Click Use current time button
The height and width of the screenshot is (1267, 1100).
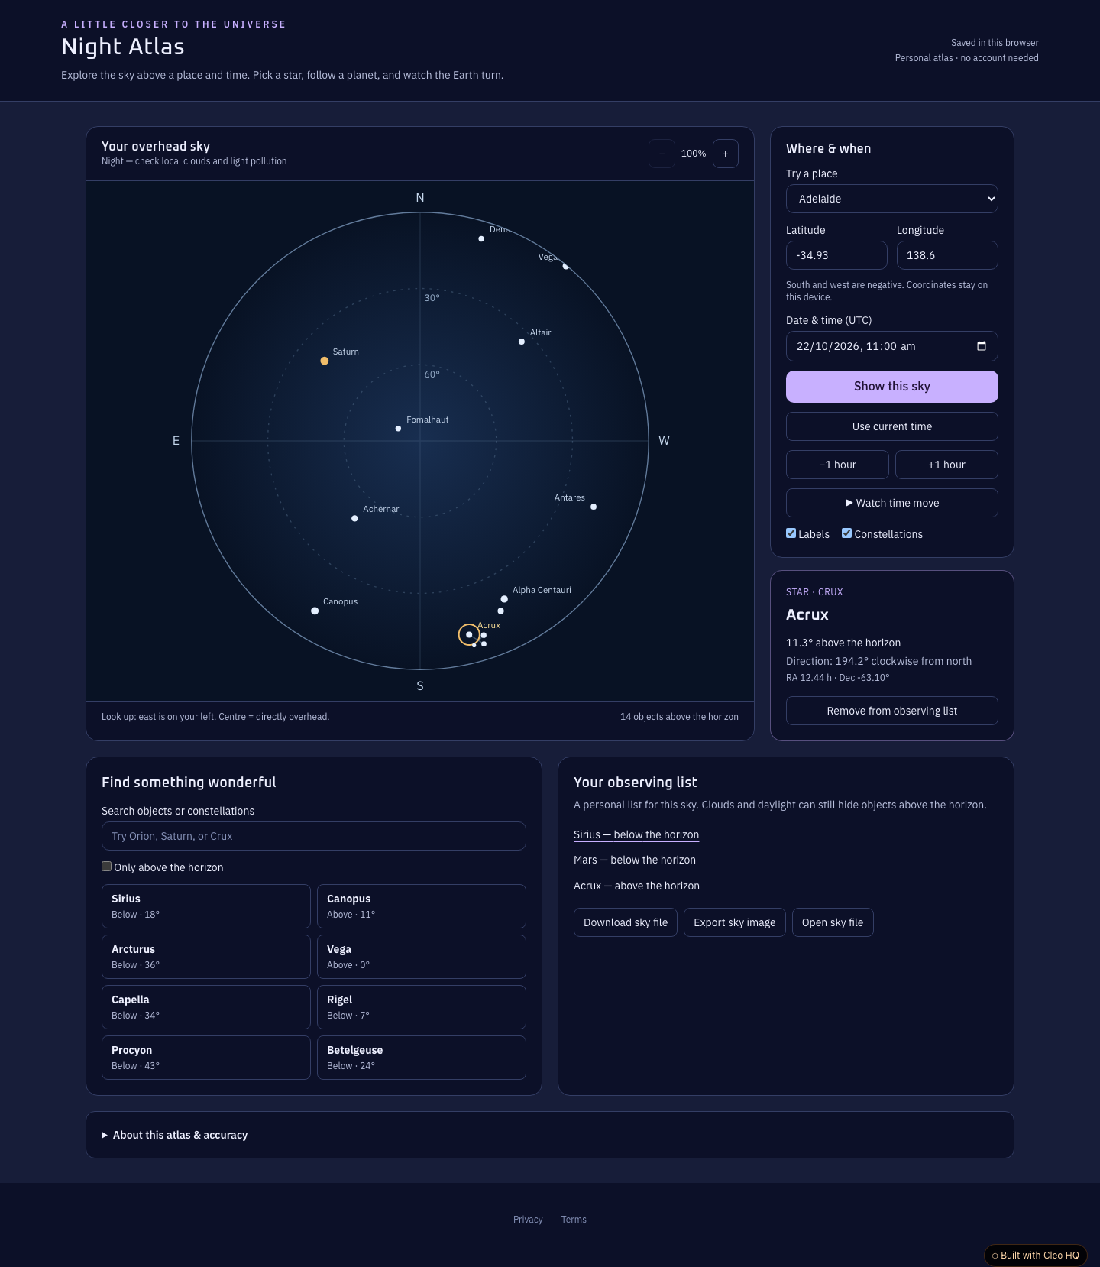click(892, 426)
